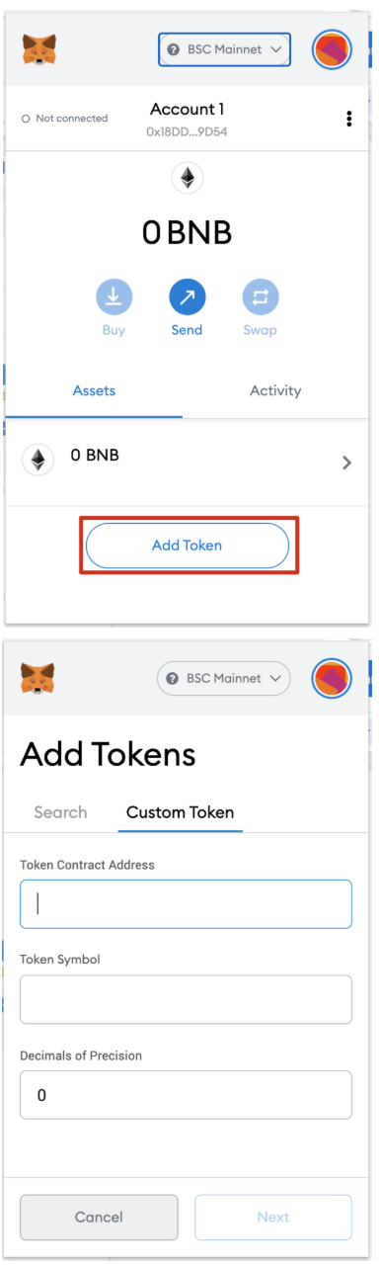Focus the Token Symbol field
The image size is (379, 1266).
coord(186,999)
